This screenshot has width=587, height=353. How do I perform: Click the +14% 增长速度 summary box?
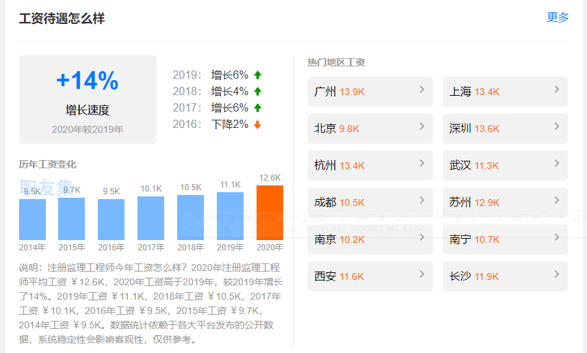tap(88, 99)
